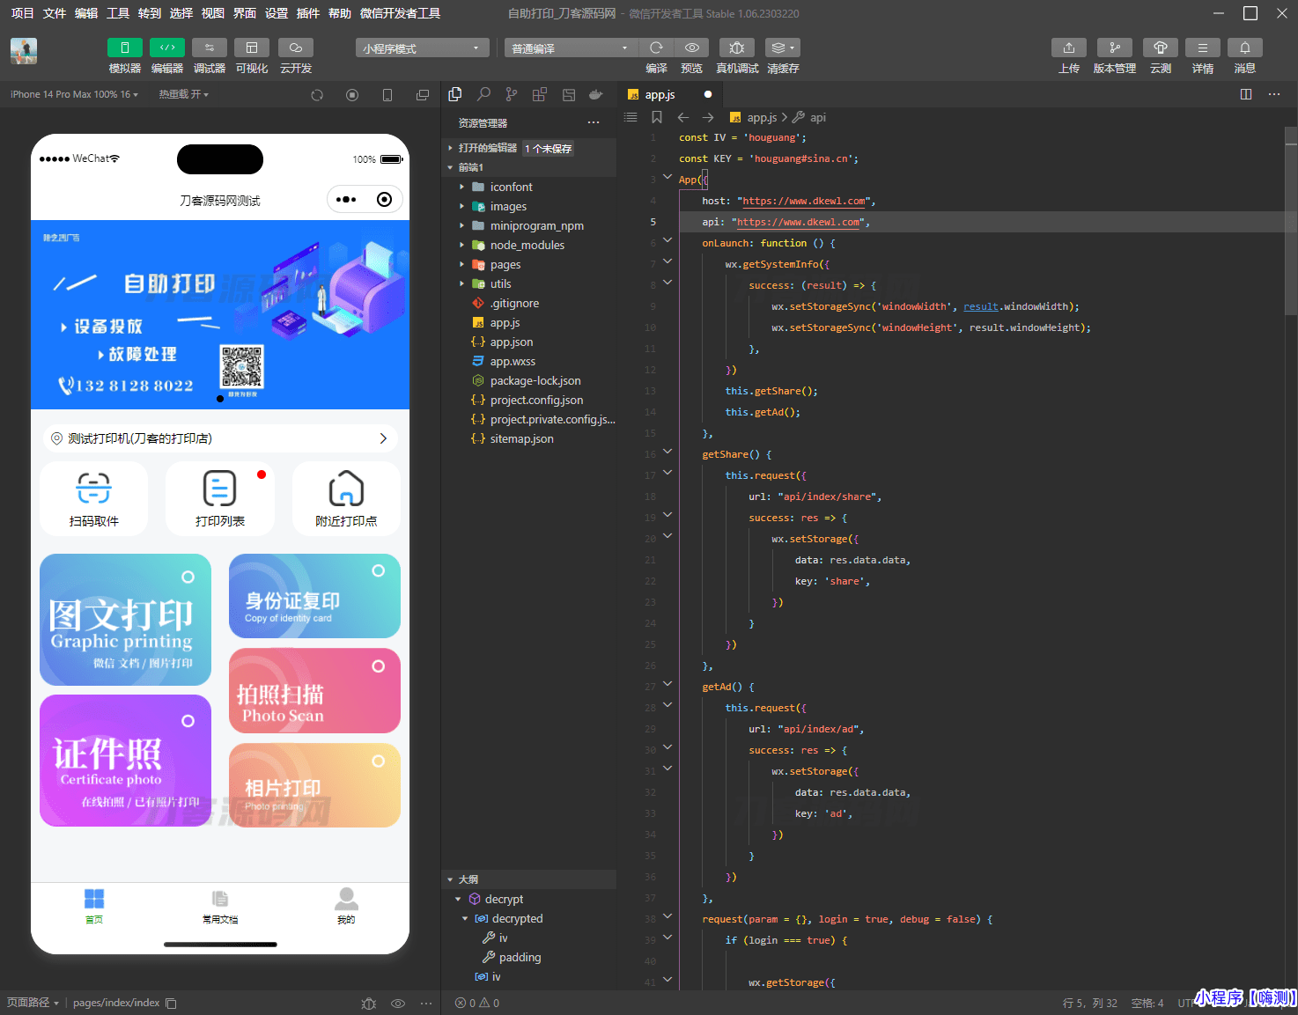Viewport: 1298px width, 1015px height.
Task: Open the mini program mode dropdown
Action: coord(423,48)
